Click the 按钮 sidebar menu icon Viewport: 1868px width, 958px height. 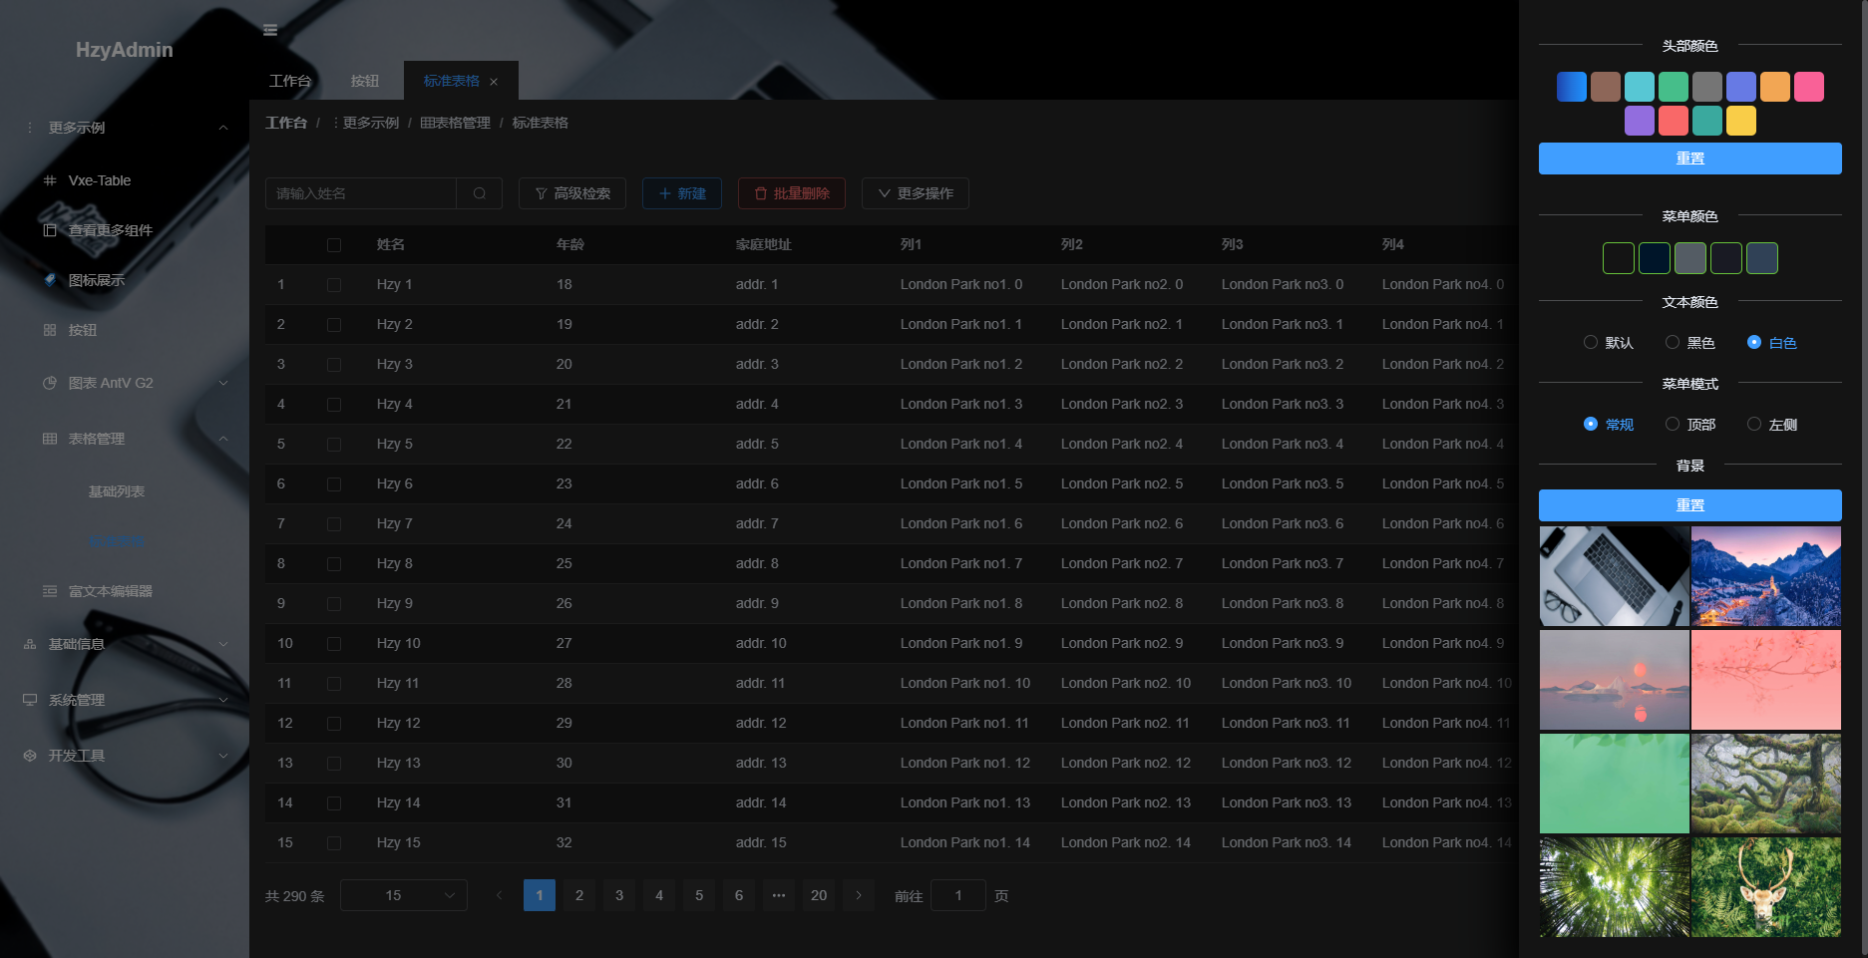pos(50,330)
